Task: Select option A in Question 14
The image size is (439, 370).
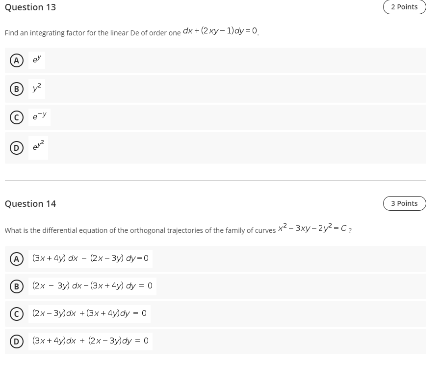Action: [17, 258]
